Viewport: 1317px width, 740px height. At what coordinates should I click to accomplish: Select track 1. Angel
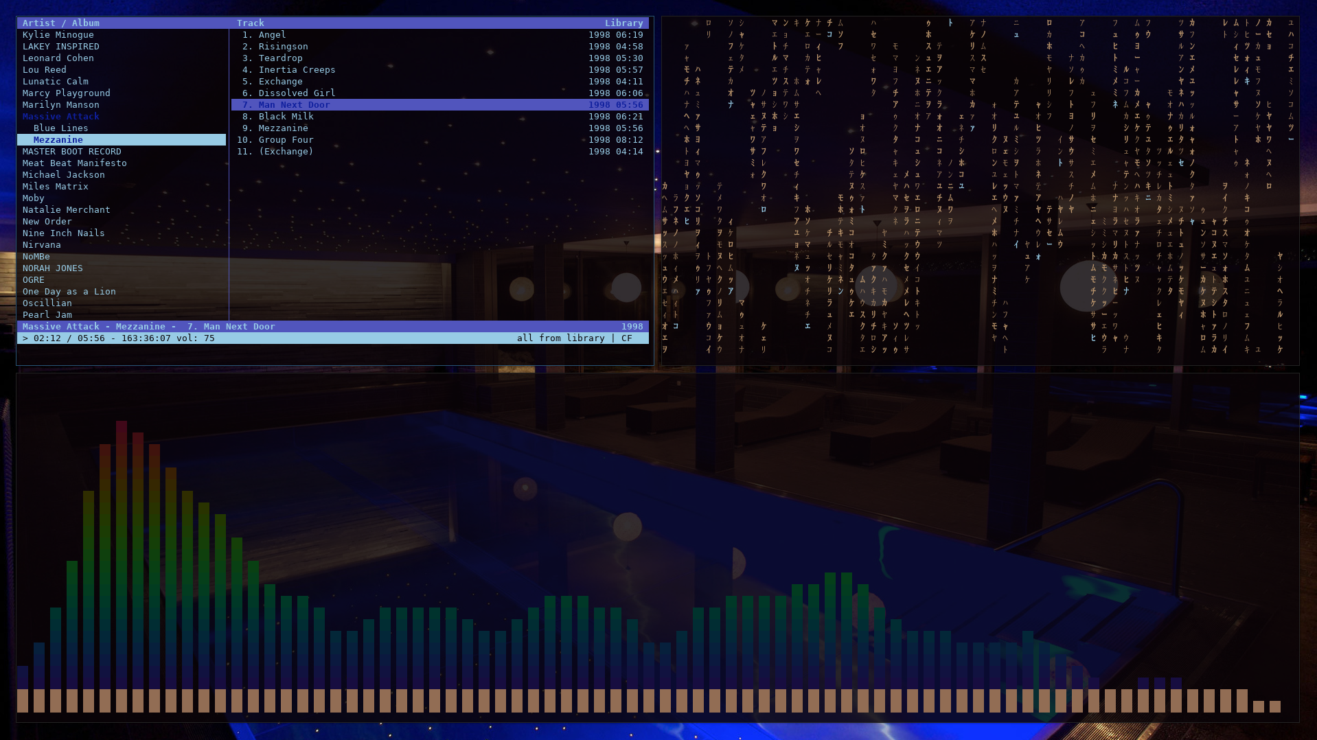coord(440,35)
